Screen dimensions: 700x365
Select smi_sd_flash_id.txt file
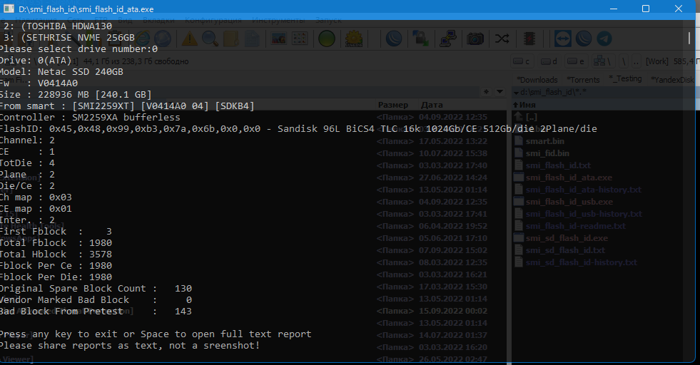pyautogui.click(x=565, y=250)
